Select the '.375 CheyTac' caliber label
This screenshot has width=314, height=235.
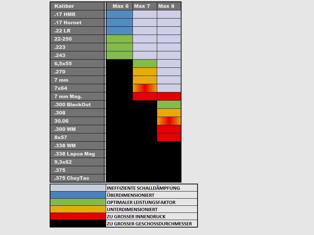point(72,178)
